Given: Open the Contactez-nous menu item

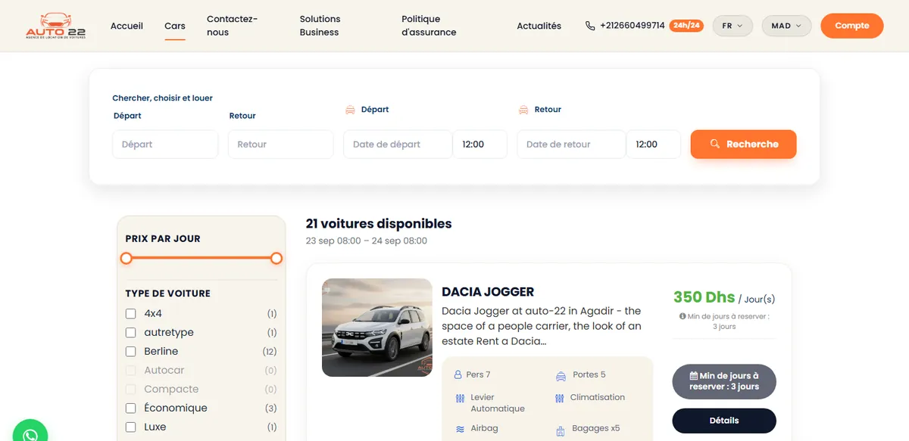Looking at the screenshot, I should [232, 26].
